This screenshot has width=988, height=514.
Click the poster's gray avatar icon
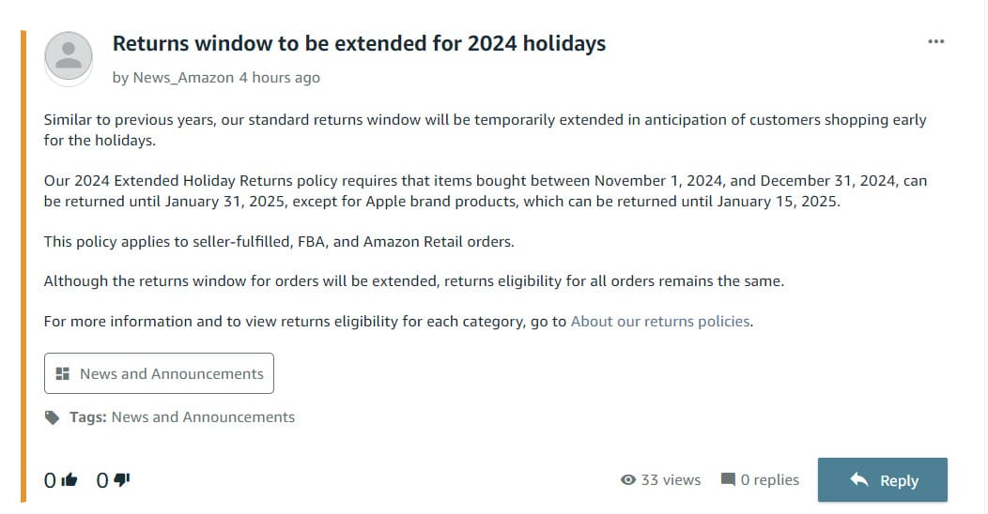point(69,56)
